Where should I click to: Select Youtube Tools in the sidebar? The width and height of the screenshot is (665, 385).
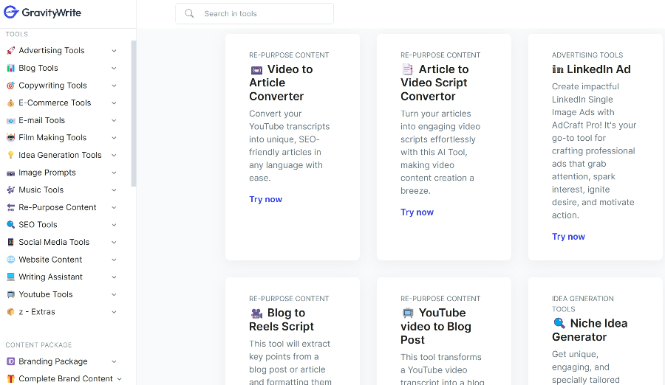(x=46, y=294)
